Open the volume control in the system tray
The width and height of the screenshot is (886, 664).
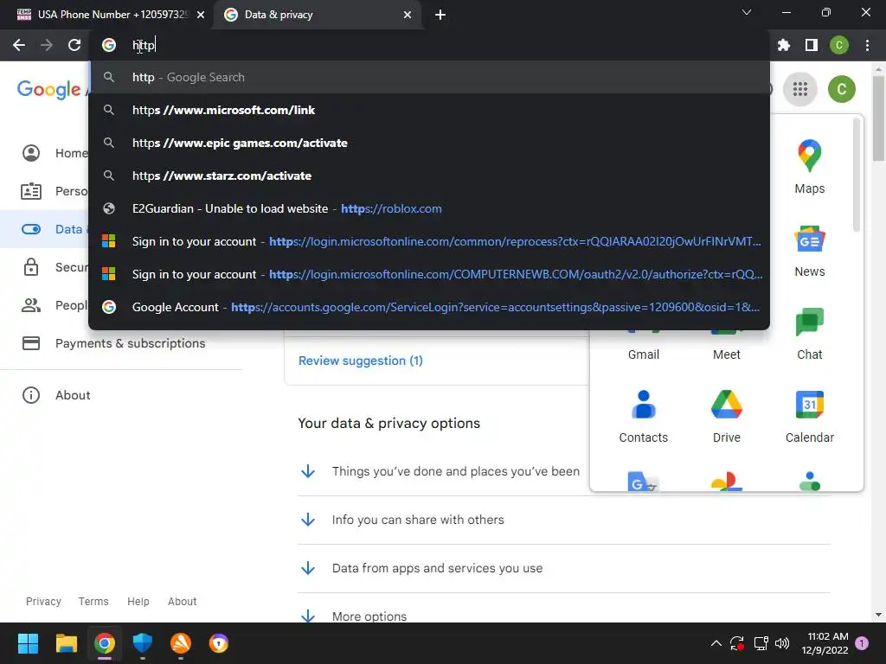pyautogui.click(x=782, y=643)
